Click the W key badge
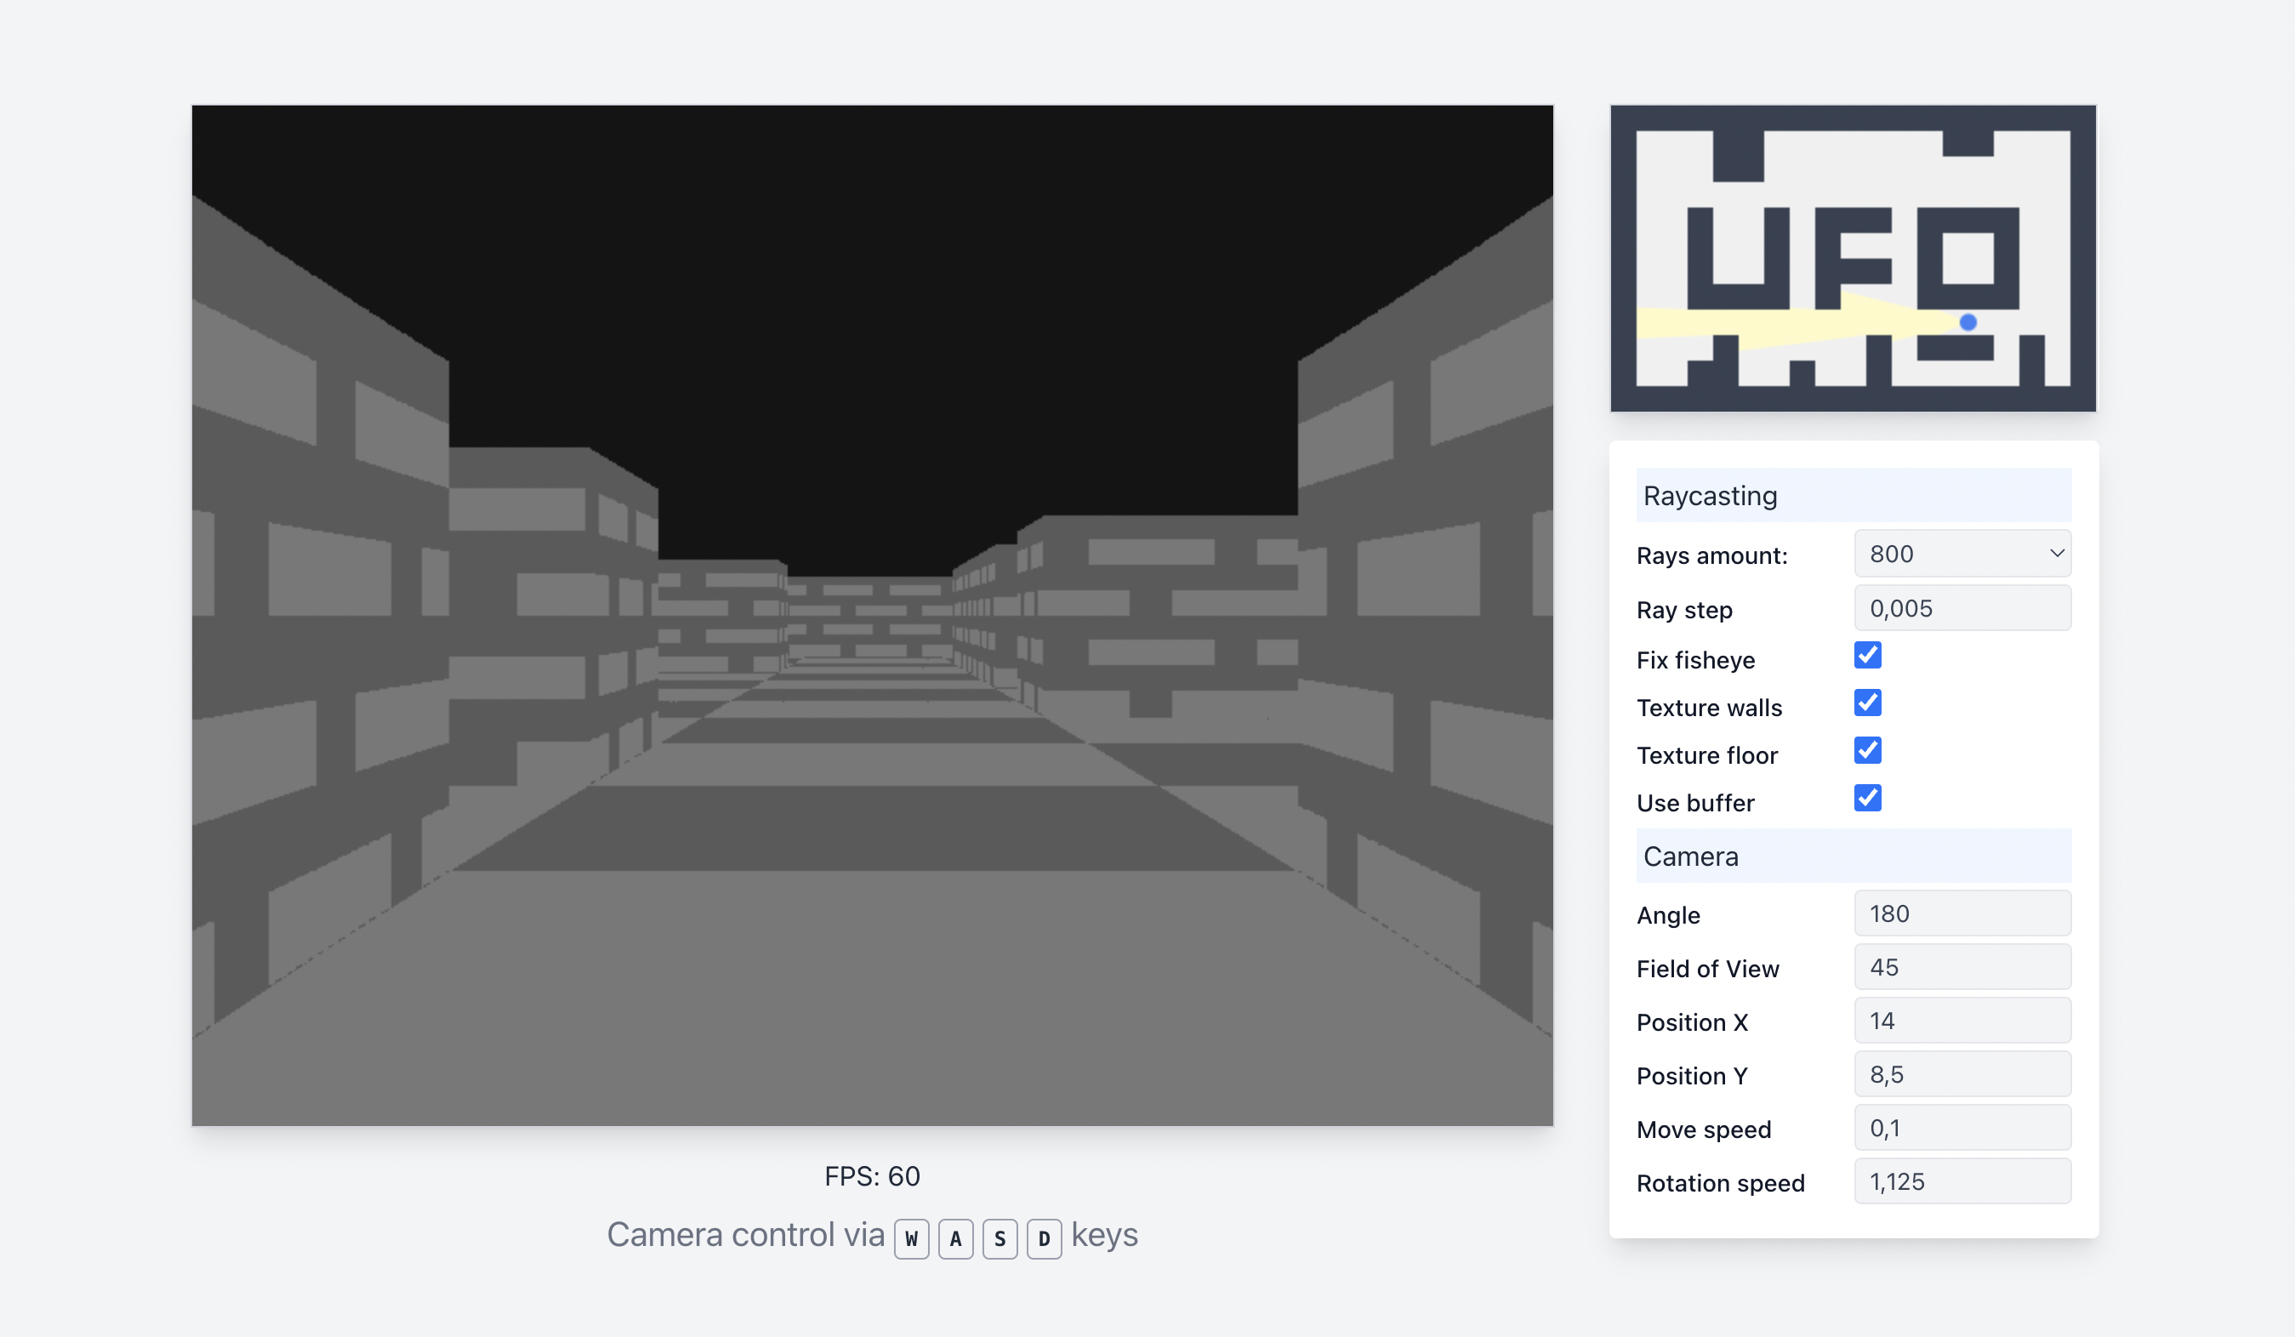The width and height of the screenshot is (2295, 1337). [x=912, y=1238]
